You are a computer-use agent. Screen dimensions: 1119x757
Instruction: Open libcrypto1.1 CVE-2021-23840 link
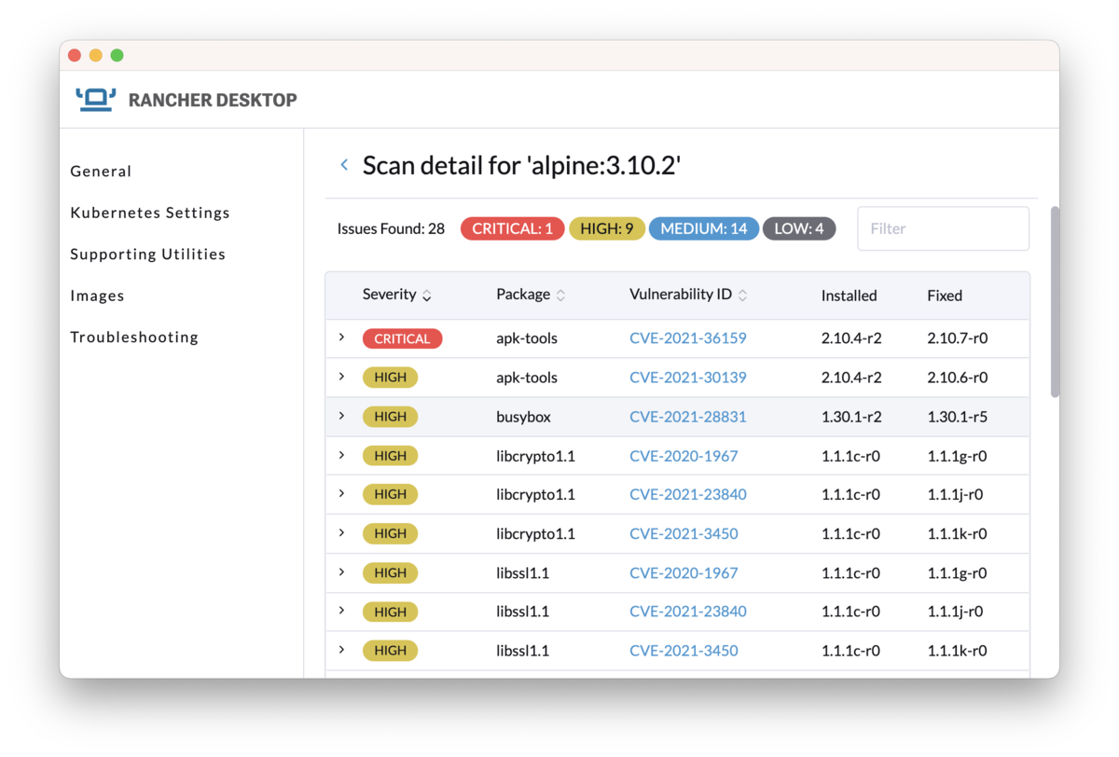(x=688, y=494)
